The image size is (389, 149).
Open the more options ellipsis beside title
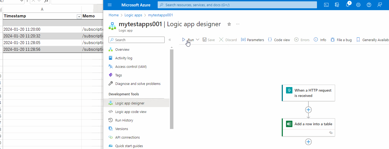pyautogui.click(x=238, y=24)
